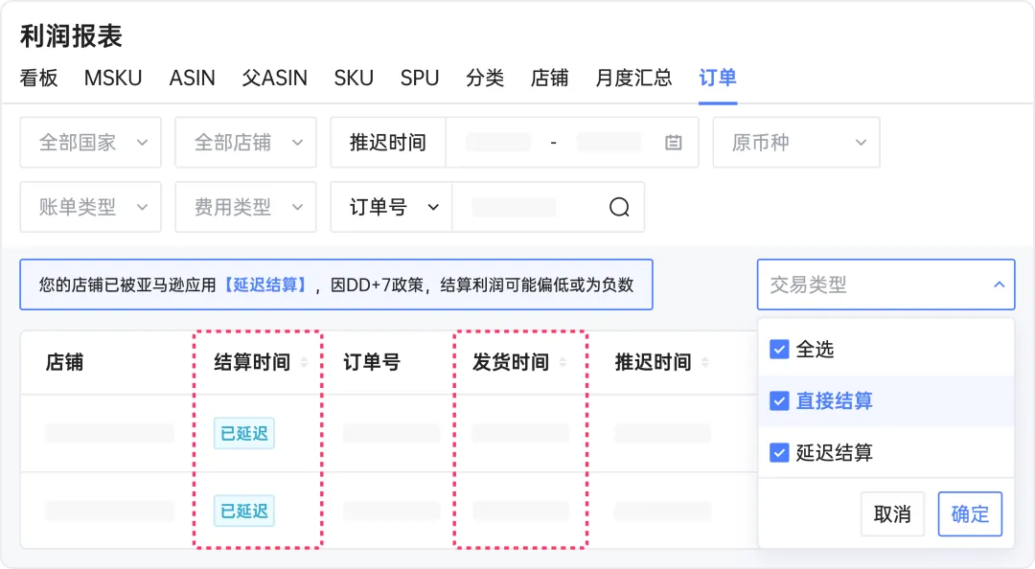Click the second row 已延迟 tag
This screenshot has width=1035, height=569.
[x=244, y=511]
